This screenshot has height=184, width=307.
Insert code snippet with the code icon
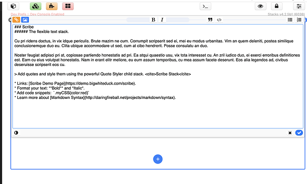coord(219,20)
